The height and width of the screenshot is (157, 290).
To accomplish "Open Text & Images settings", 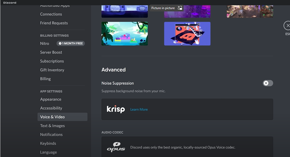I will pyautogui.click(x=52, y=126).
